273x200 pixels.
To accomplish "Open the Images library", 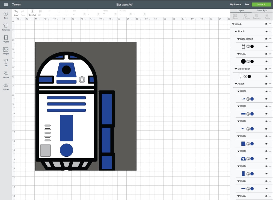I will point(6,50).
